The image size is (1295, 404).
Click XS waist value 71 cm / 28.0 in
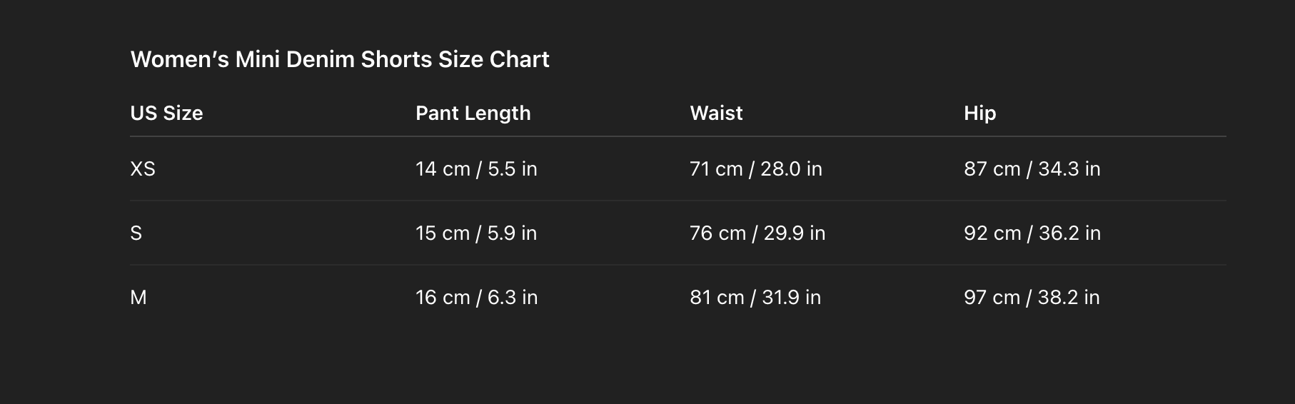(x=756, y=168)
